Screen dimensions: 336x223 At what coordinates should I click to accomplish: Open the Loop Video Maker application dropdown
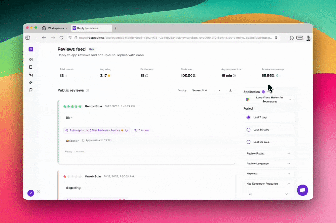click(269, 99)
